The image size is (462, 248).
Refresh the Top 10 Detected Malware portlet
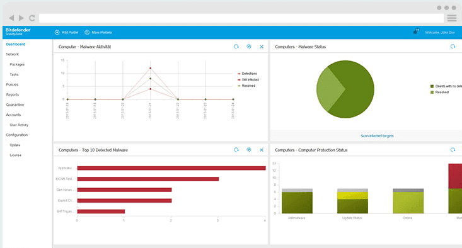tap(236, 150)
